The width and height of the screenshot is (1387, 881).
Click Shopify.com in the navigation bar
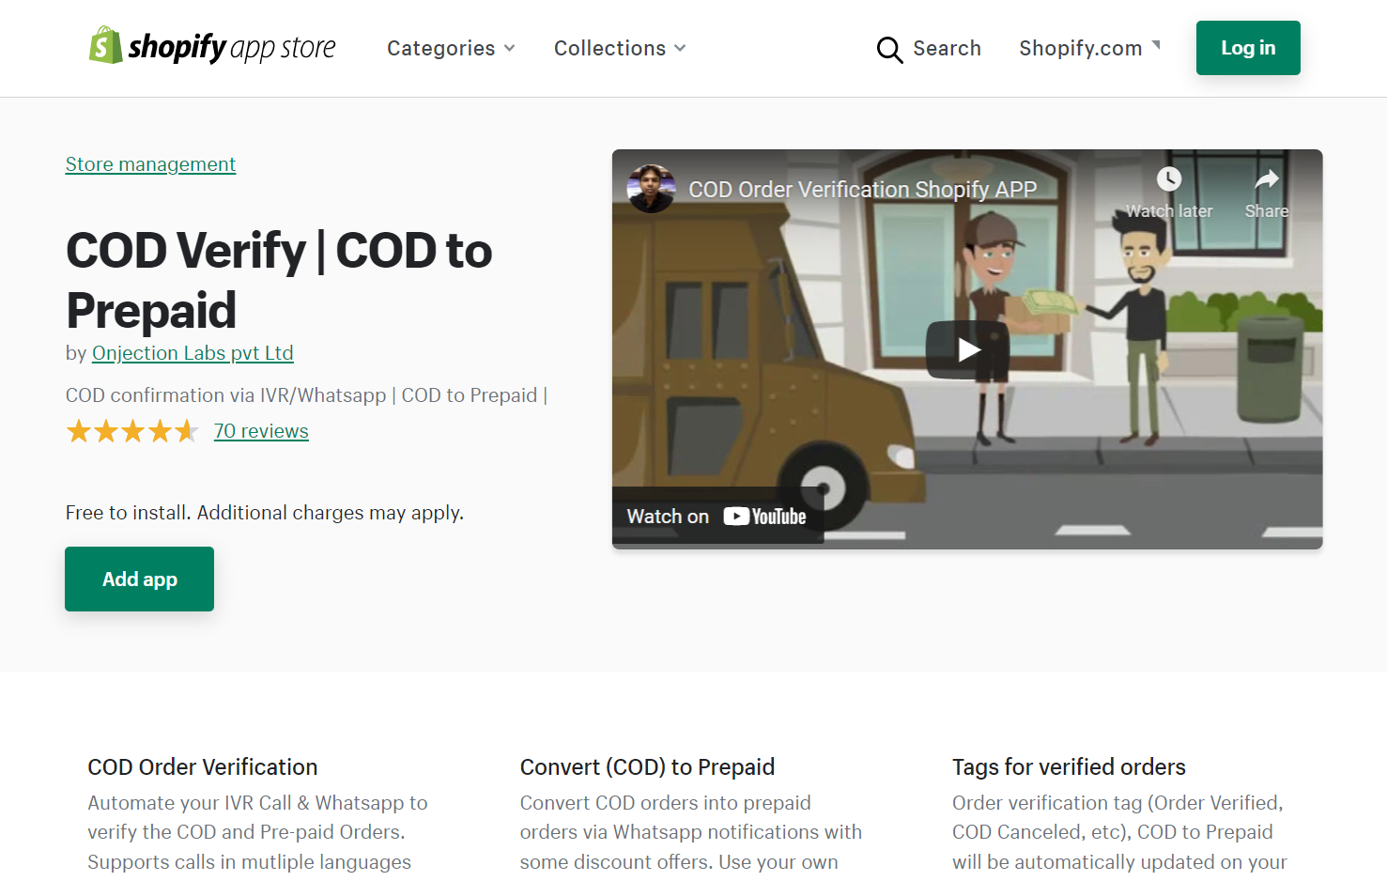(x=1080, y=48)
